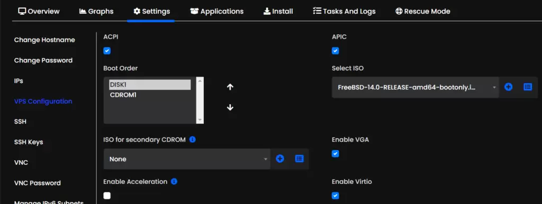542x204 pixels.
Task: Open list icon for secondary CDROM ISO
Action: [300, 159]
